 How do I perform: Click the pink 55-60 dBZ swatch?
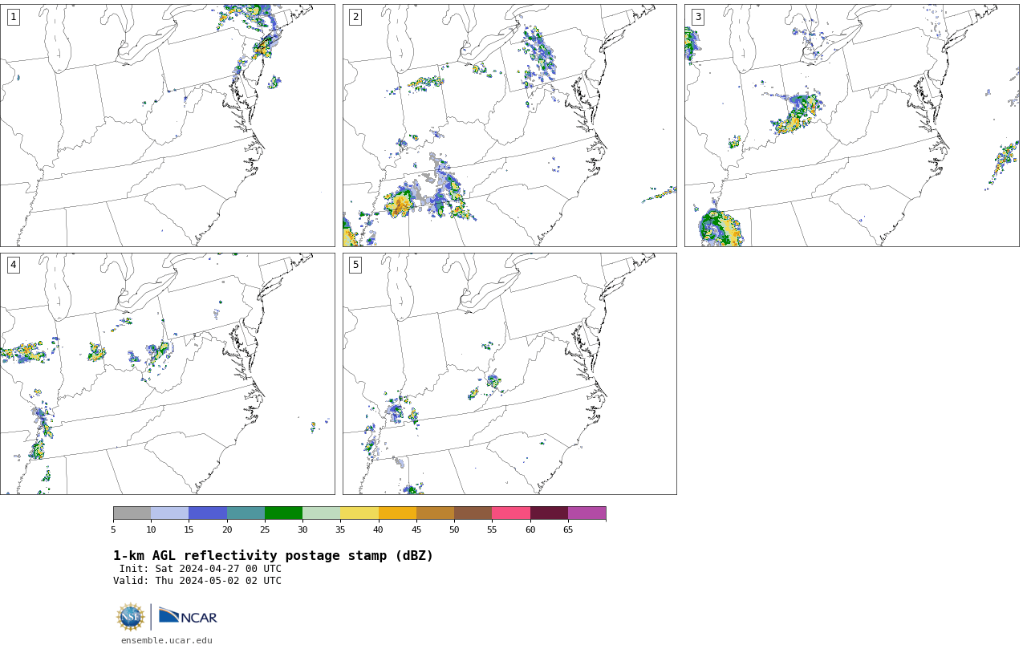pyautogui.click(x=511, y=513)
